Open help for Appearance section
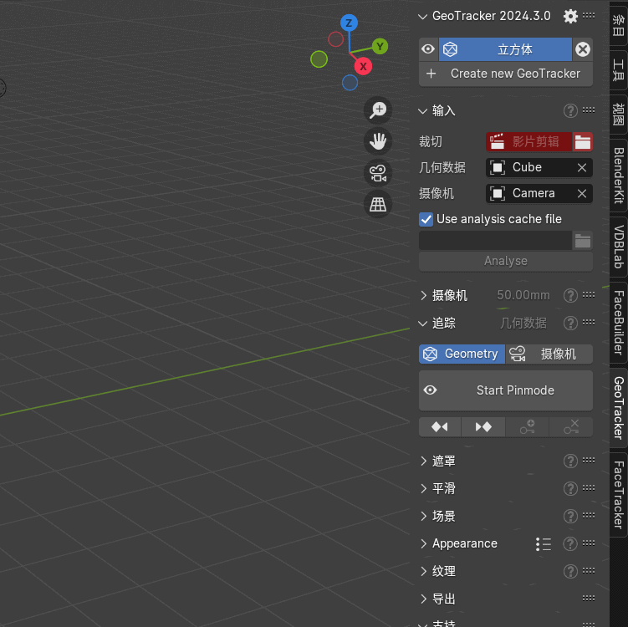 (570, 543)
